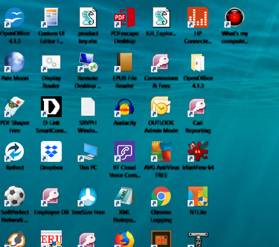Click the SoftPerfect Network soccer ball icon
The image size is (279, 247).
(x=14, y=197)
